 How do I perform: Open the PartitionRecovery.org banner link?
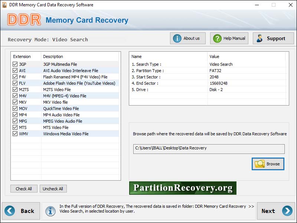click(x=183, y=188)
